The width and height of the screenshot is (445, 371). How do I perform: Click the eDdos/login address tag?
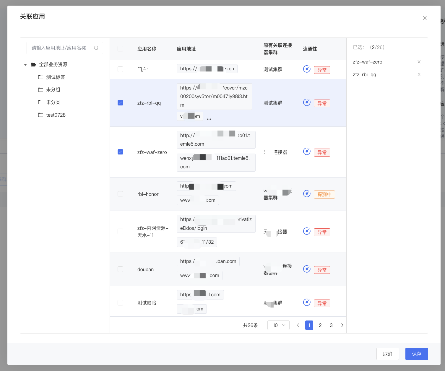coord(216,224)
